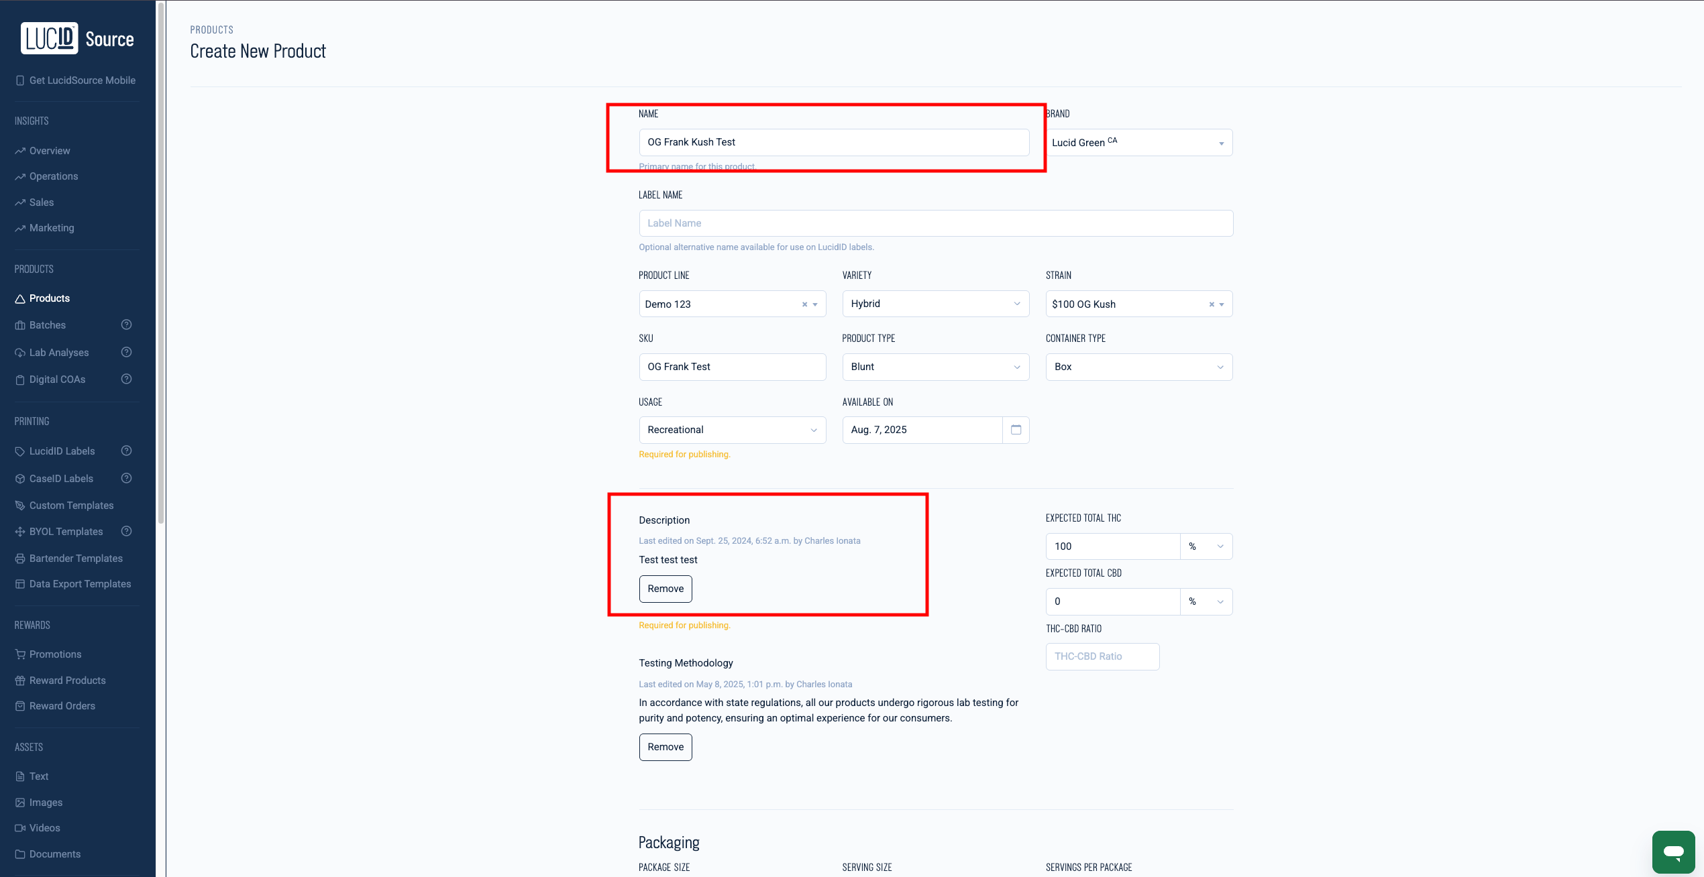Open the Brand dropdown
Image resolution: width=1704 pixels, height=877 pixels.
coord(1139,143)
